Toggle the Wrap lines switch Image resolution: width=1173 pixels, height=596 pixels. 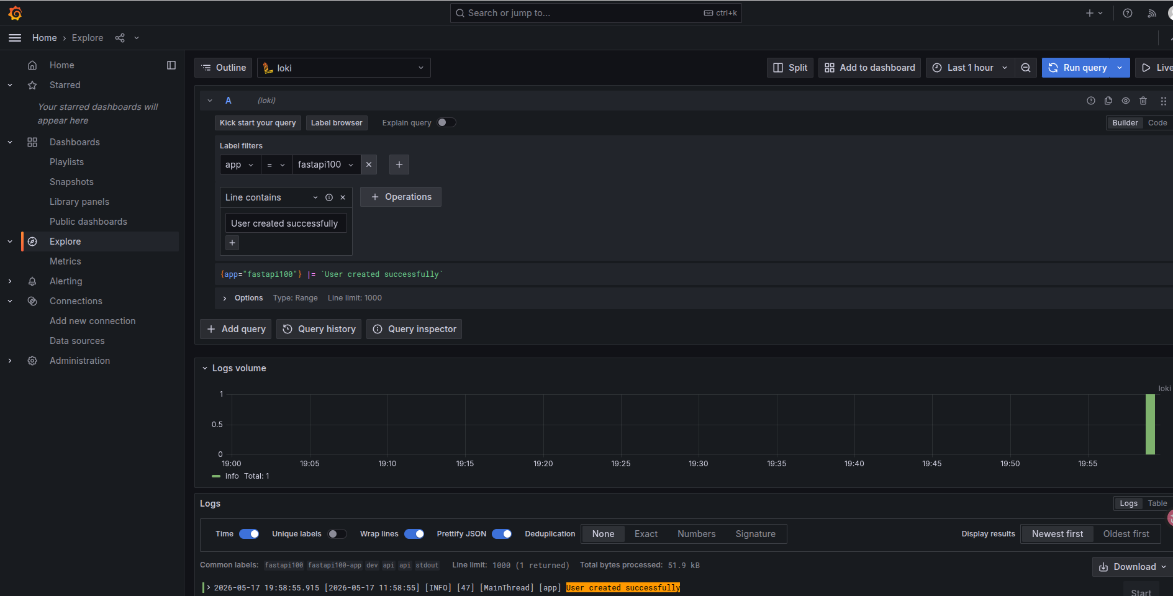click(414, 534)
